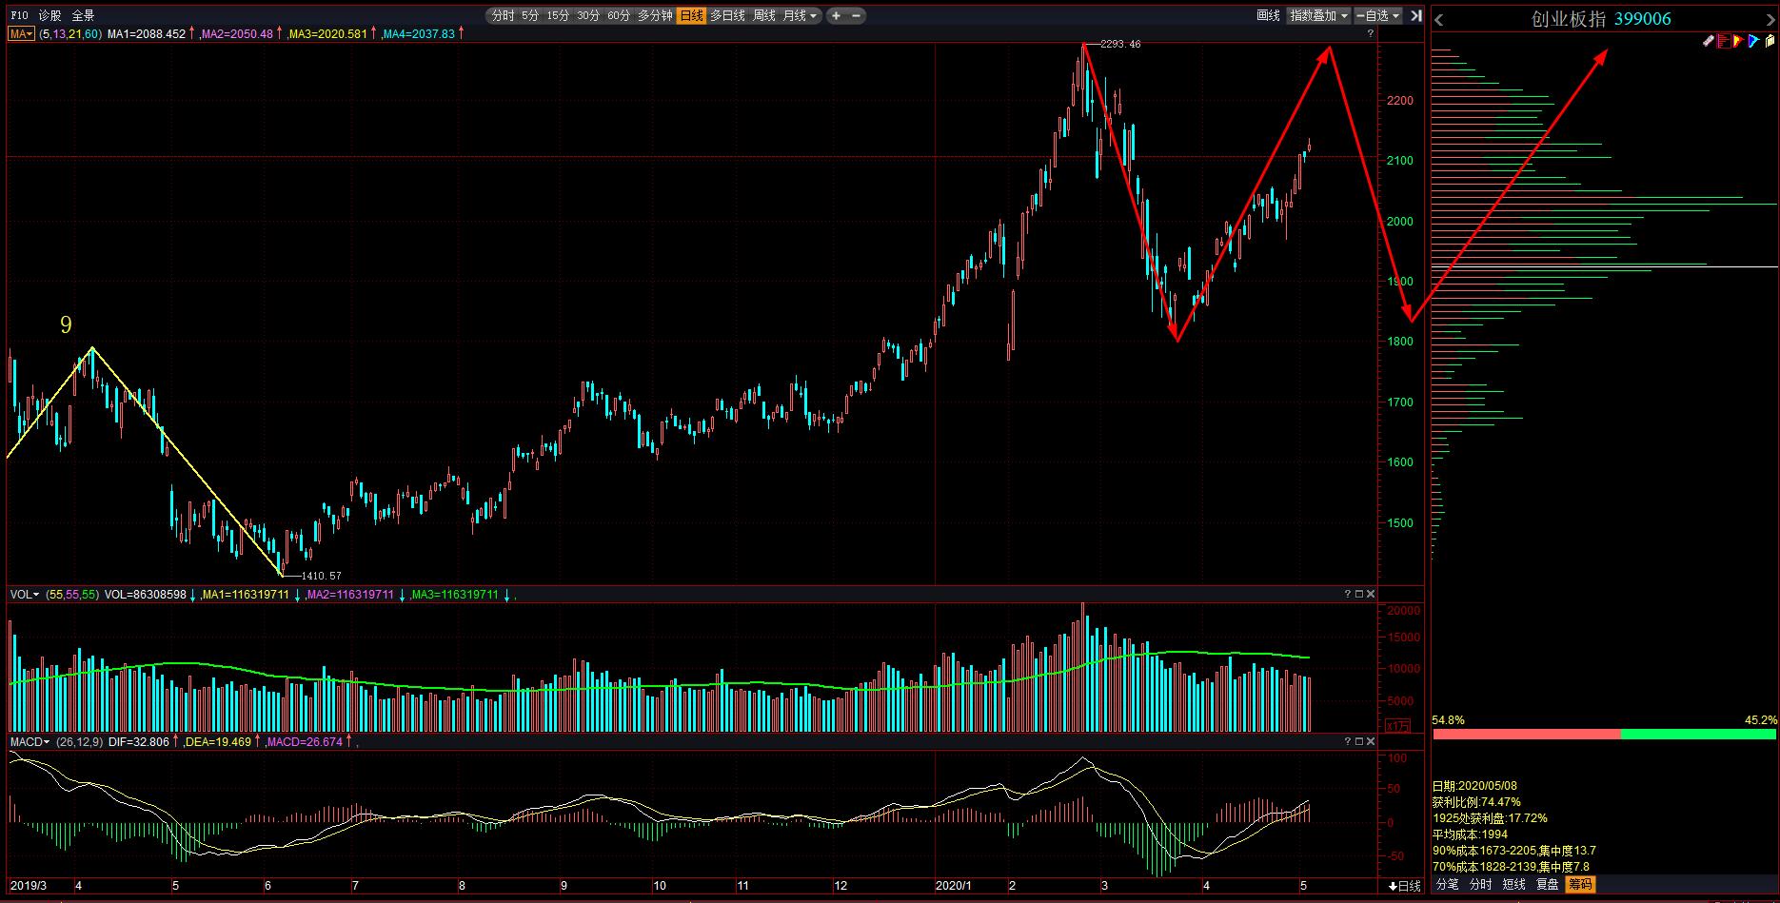Edit the MA parameters (5,13,21,60)
The image size is (1780, 903).
point(69,33)
